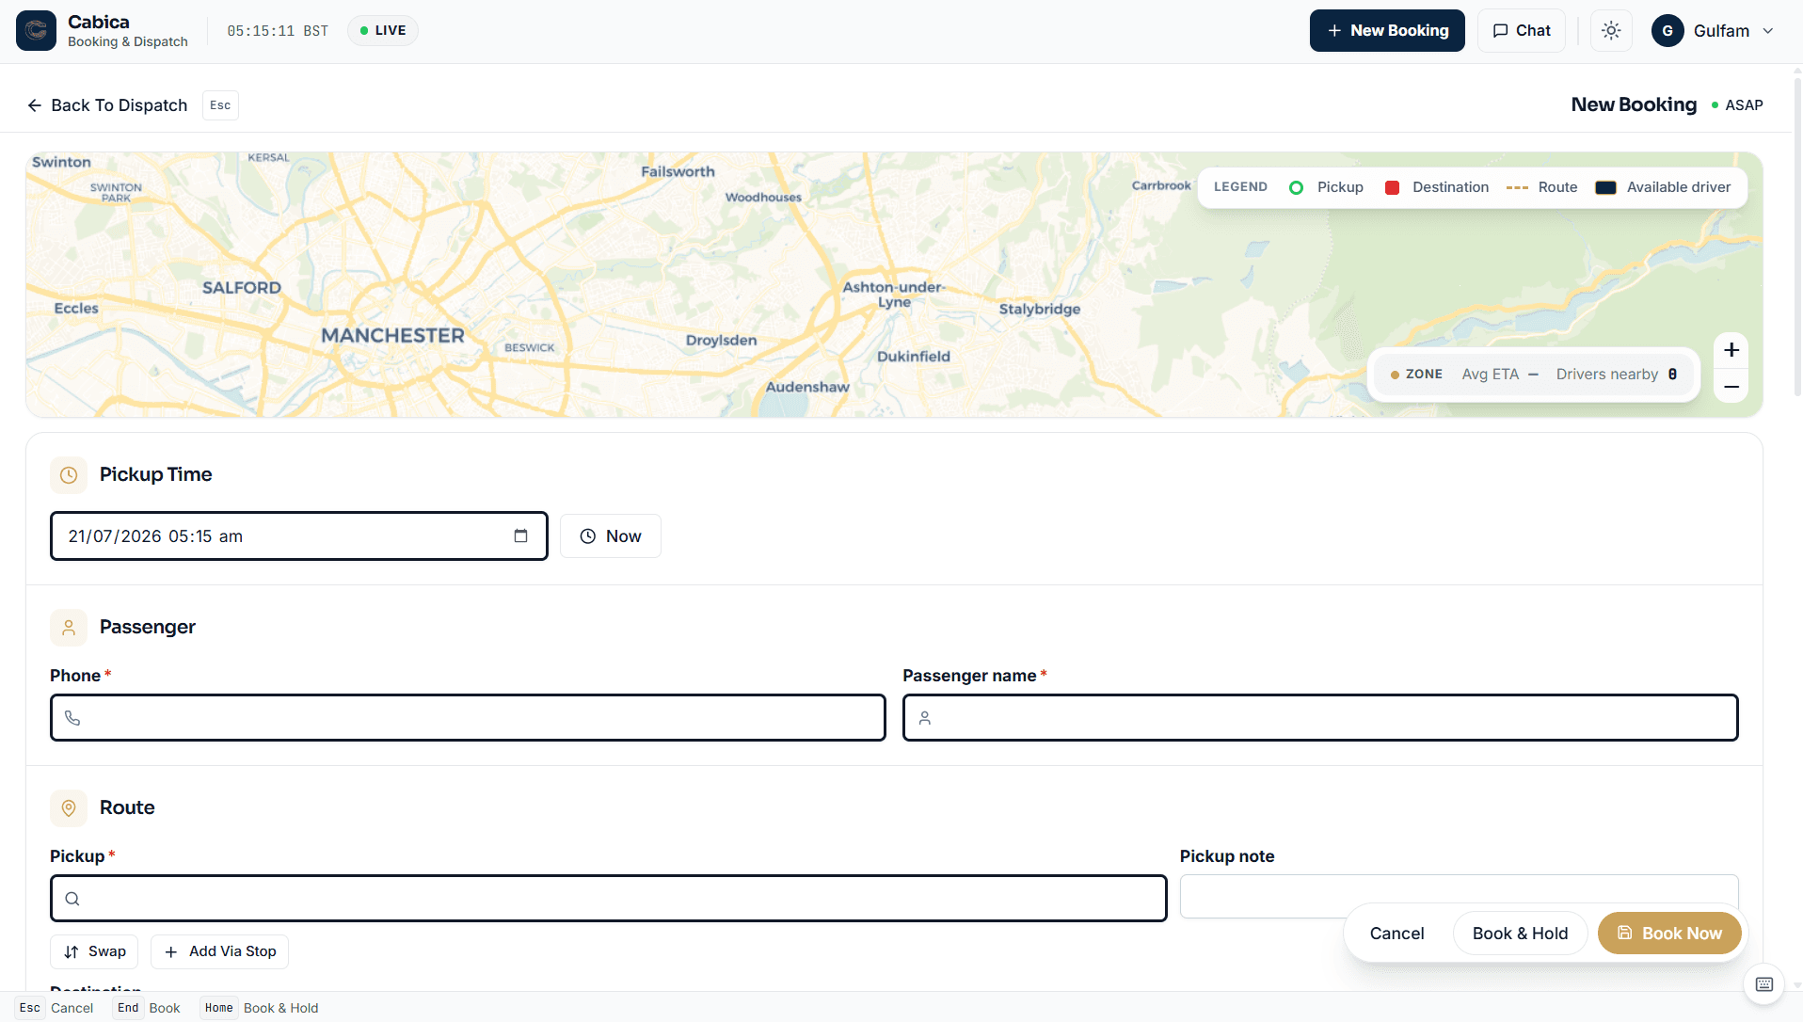
Task: Set pickup time to Now
Action: tap(611, 536)
